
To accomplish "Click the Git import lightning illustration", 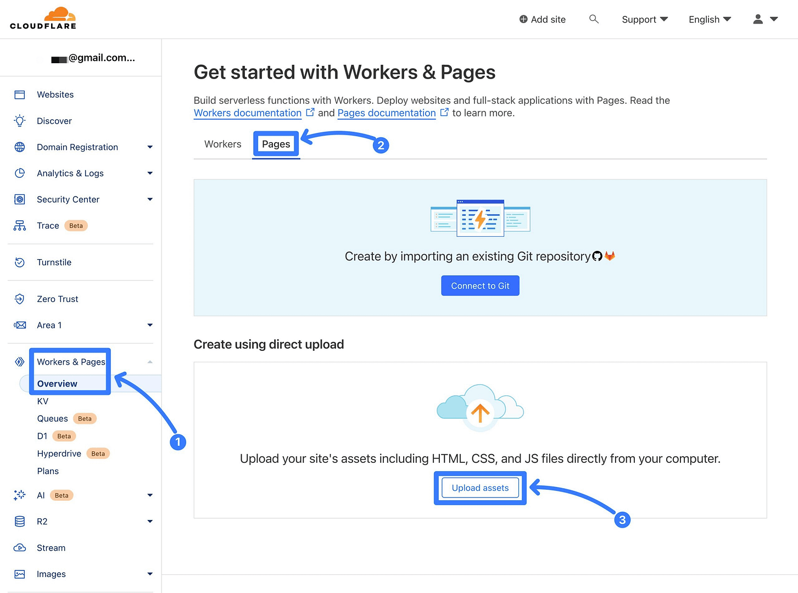I will pos(480,218).
